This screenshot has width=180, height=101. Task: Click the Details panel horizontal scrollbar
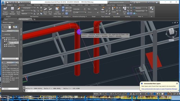coord(10,89)
